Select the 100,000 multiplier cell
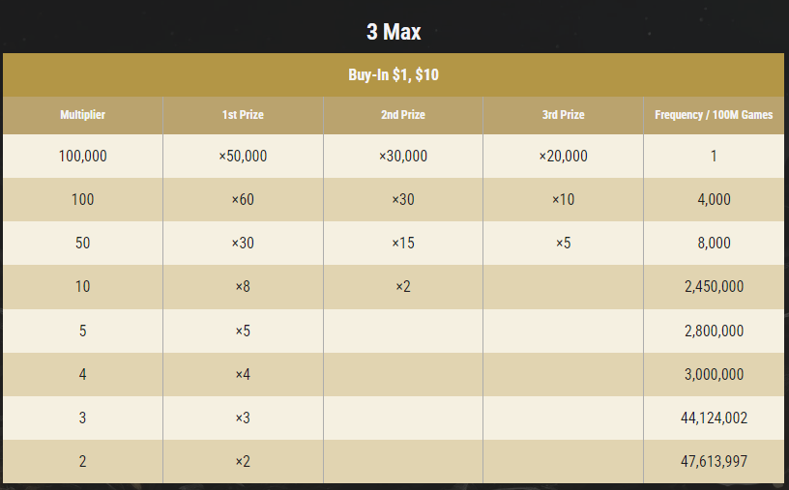 pos(82,156)
